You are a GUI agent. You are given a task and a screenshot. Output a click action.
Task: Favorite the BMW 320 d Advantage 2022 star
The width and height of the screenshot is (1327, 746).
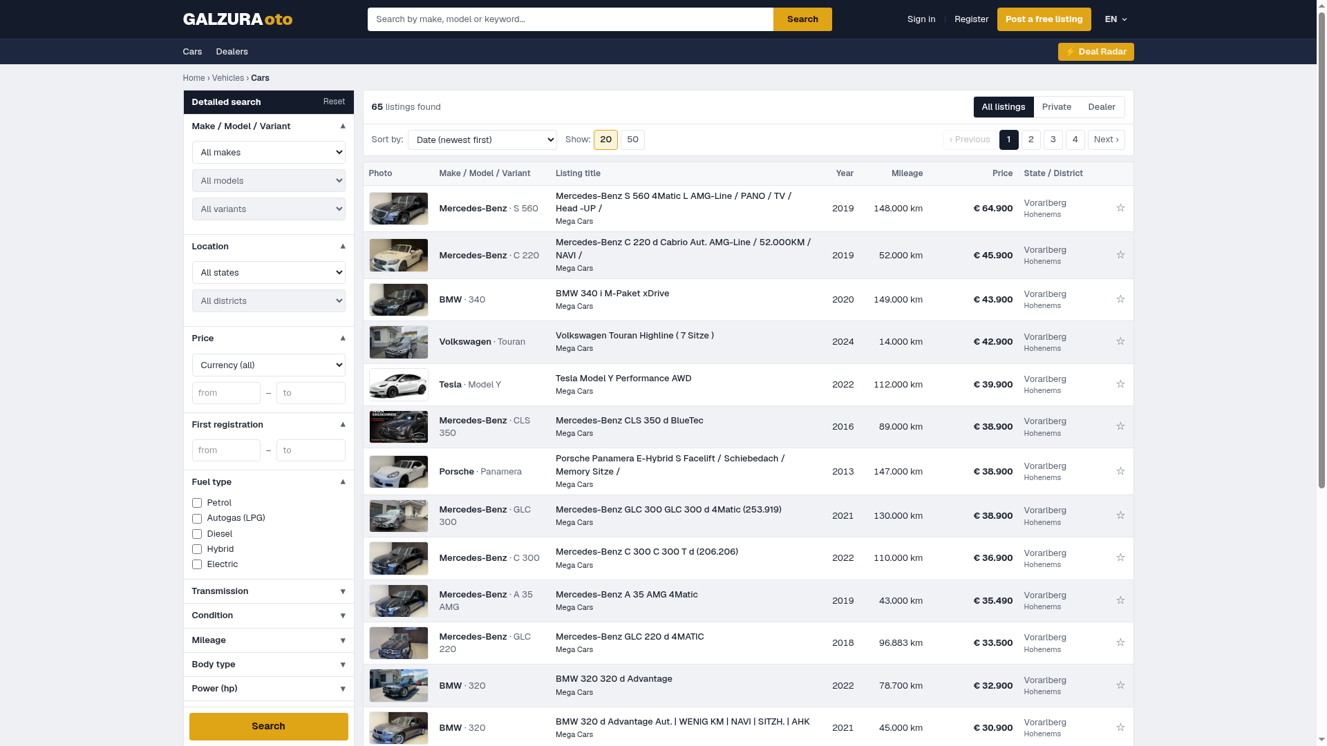pyautogui.click(x=1120, y=685)
